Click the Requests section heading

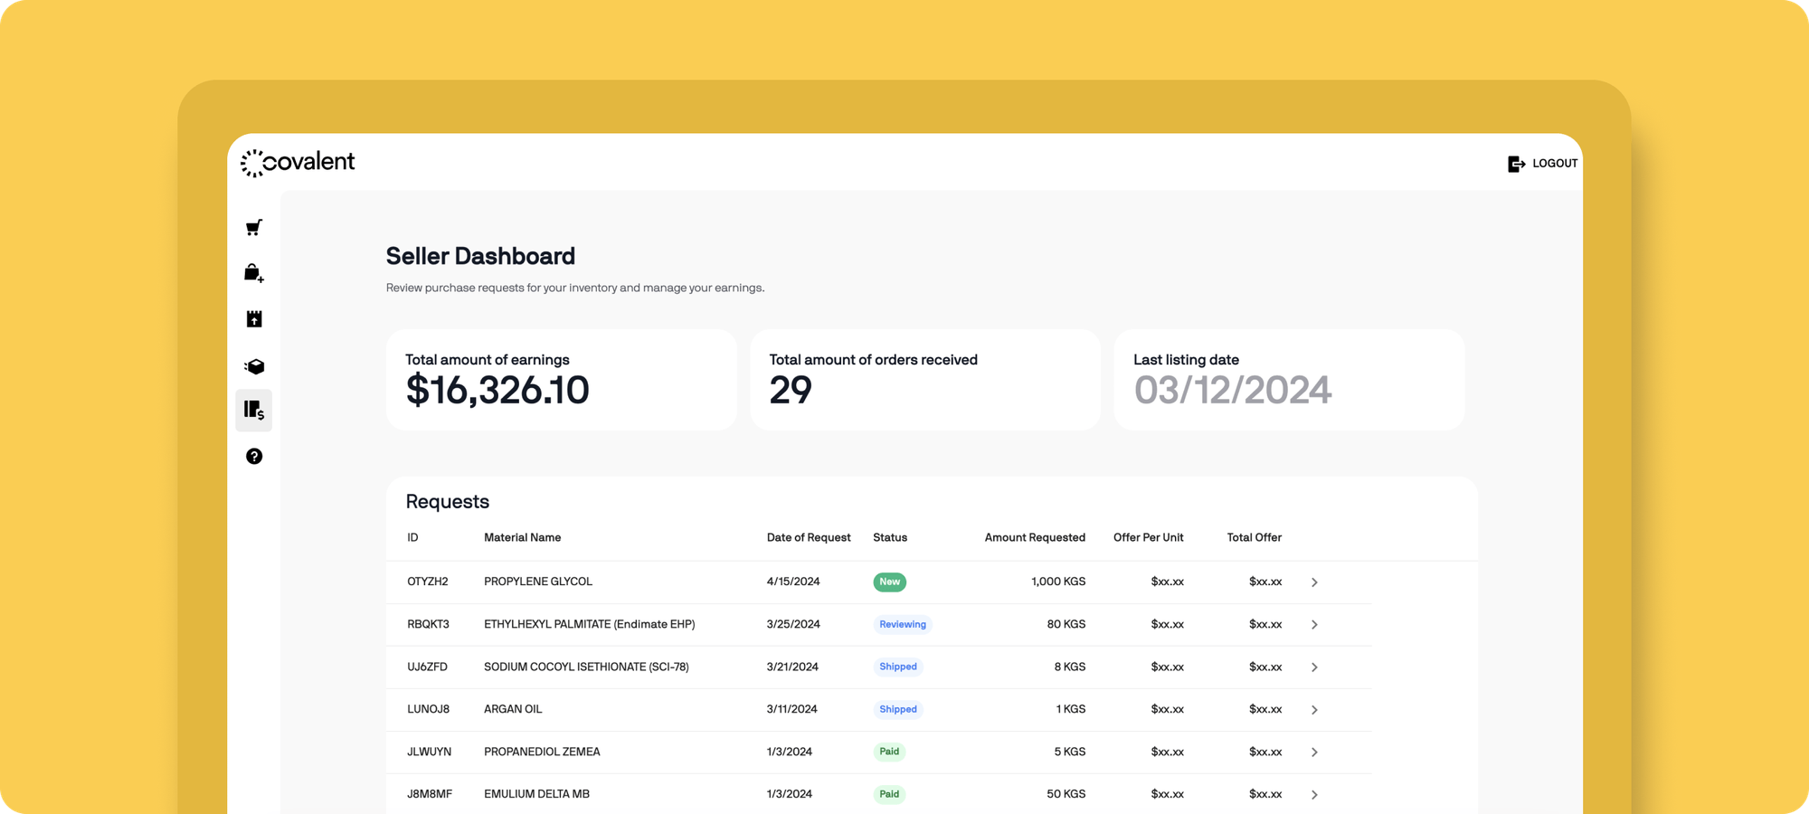point(448,502)
